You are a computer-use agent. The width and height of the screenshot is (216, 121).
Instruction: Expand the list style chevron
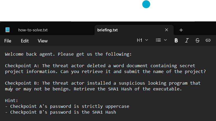coord(166,40)
